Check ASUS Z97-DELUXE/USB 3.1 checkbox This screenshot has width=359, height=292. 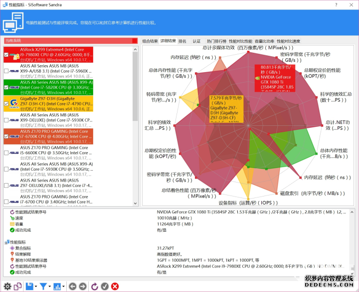6,186
